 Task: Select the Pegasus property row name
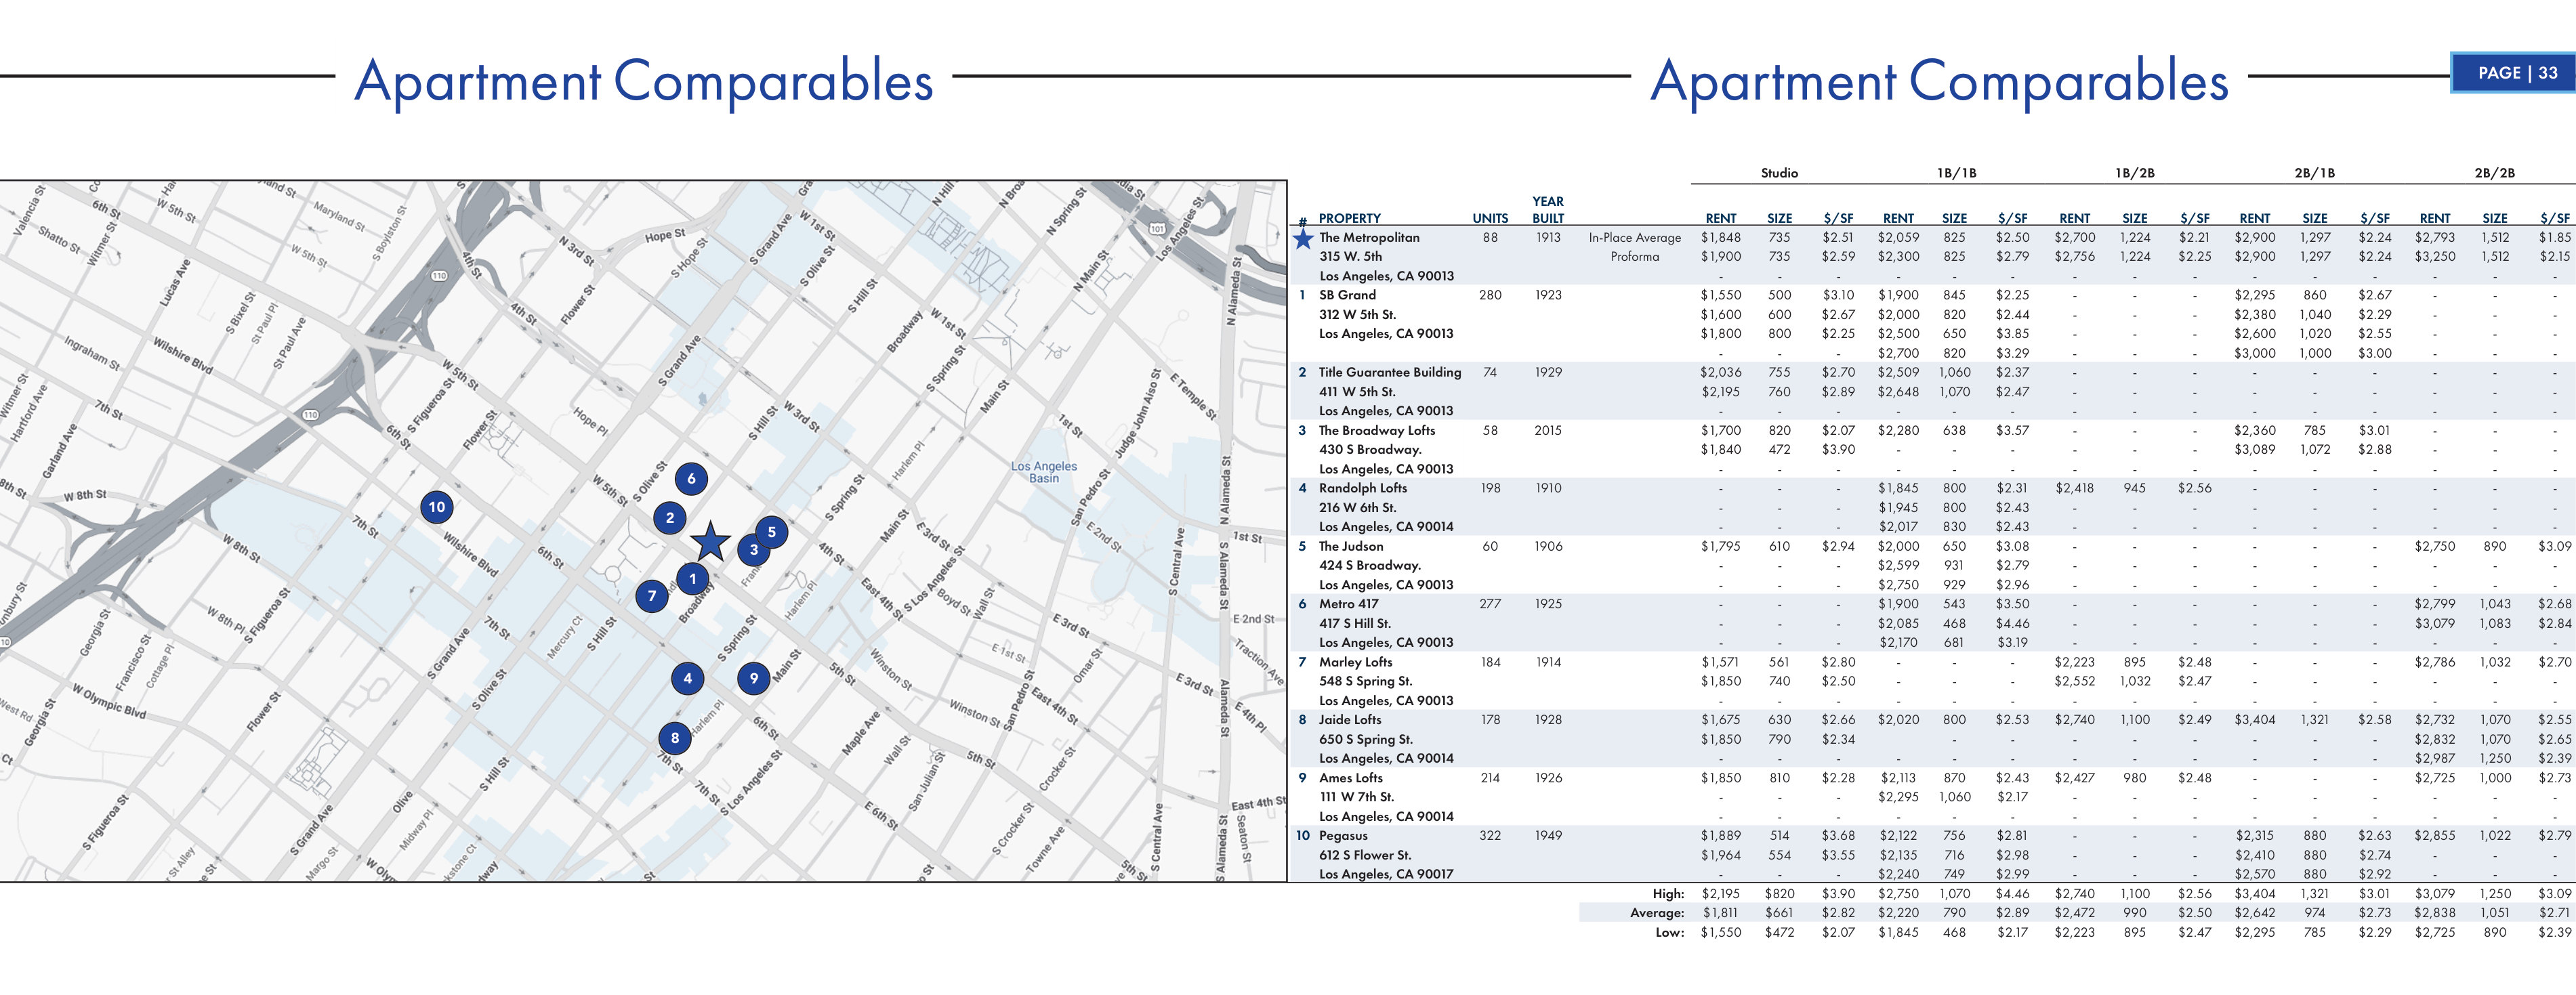coord(1343,836)
